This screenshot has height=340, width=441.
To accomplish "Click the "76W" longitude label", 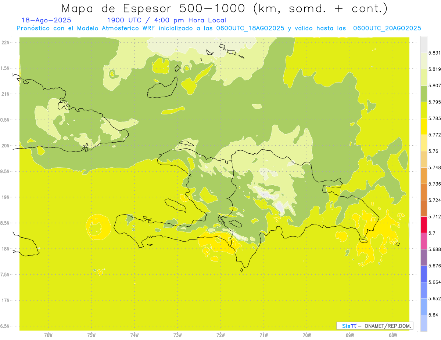I will click(48, 335).
